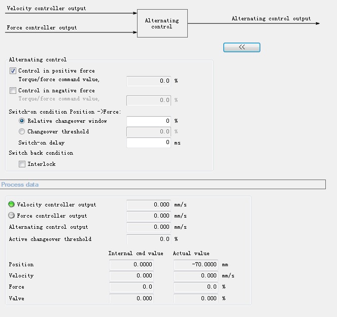Collapse panel with double chevron button

coord(242,47)
